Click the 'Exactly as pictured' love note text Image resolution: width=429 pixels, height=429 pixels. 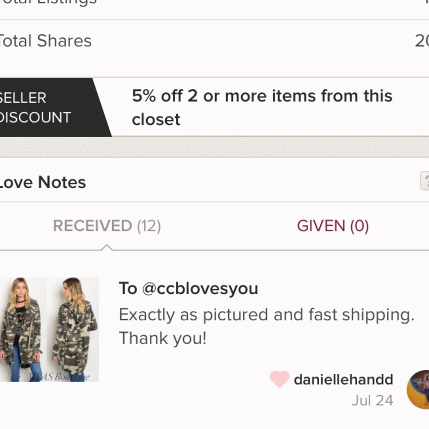[x=266, y=315]
